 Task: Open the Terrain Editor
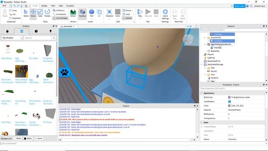tap(73, 13)
